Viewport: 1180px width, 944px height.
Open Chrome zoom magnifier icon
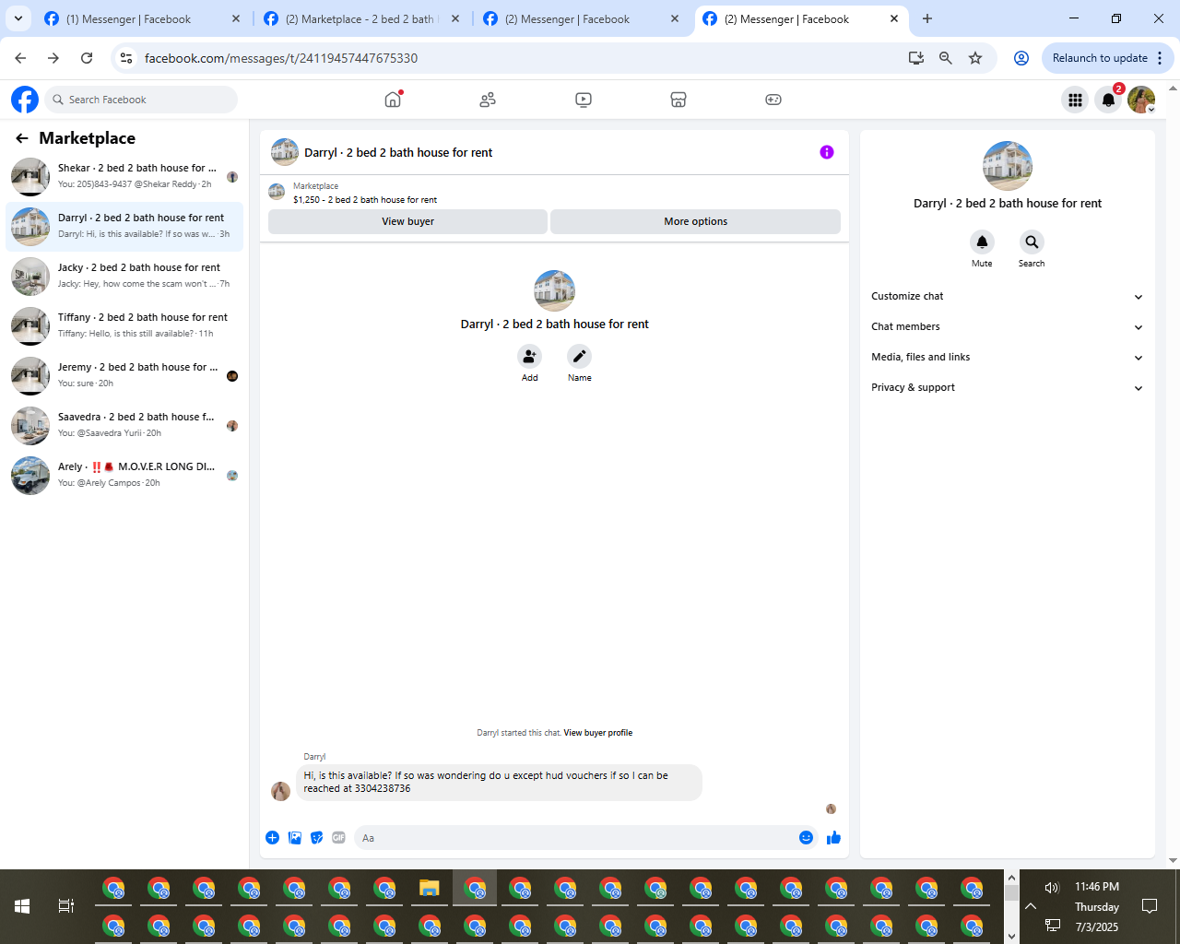pos(946,58)
